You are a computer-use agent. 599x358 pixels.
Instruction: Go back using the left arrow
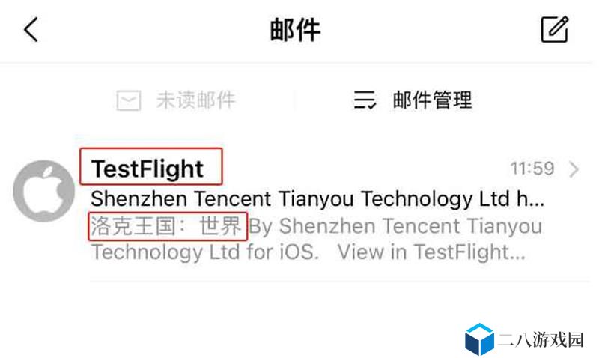pyautogui.click(x=31, y=29)
